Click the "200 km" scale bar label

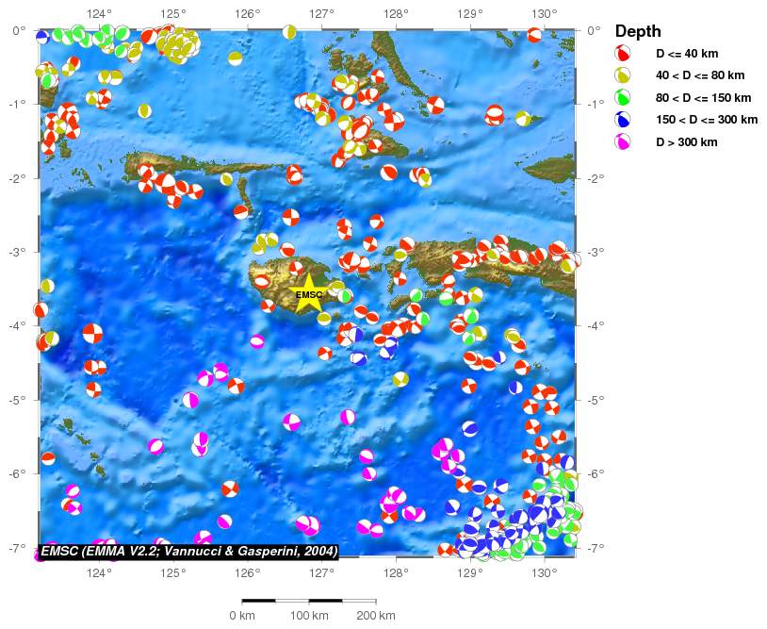375,616
